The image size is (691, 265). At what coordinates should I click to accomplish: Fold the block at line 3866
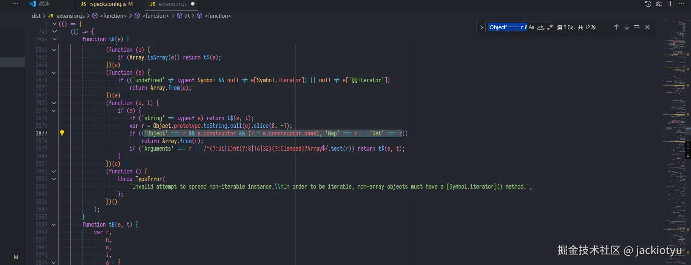54,50
